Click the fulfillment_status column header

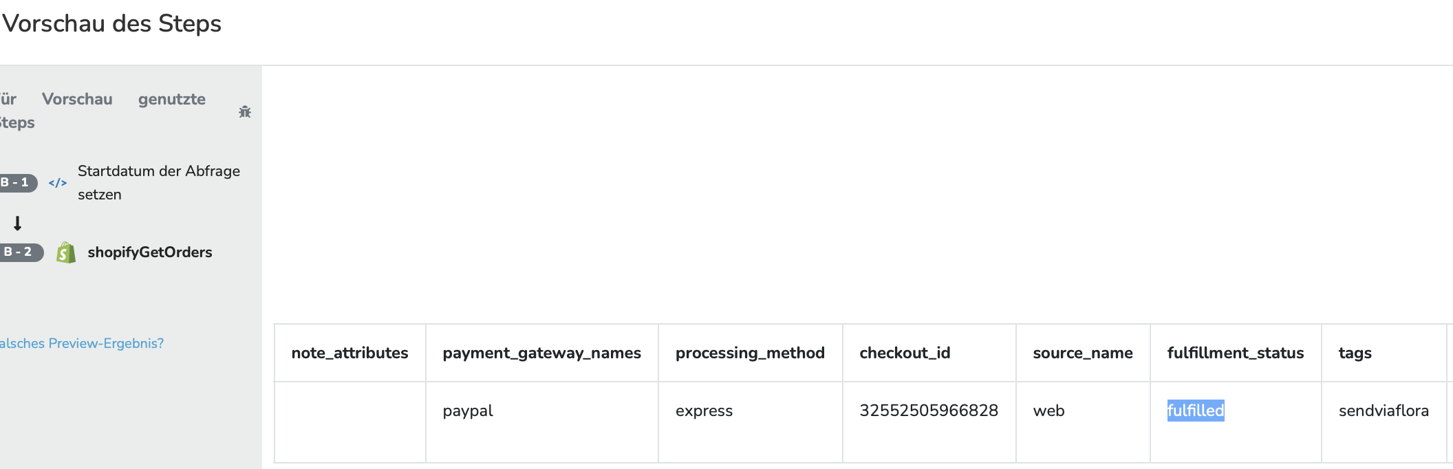pos(1236,353)
